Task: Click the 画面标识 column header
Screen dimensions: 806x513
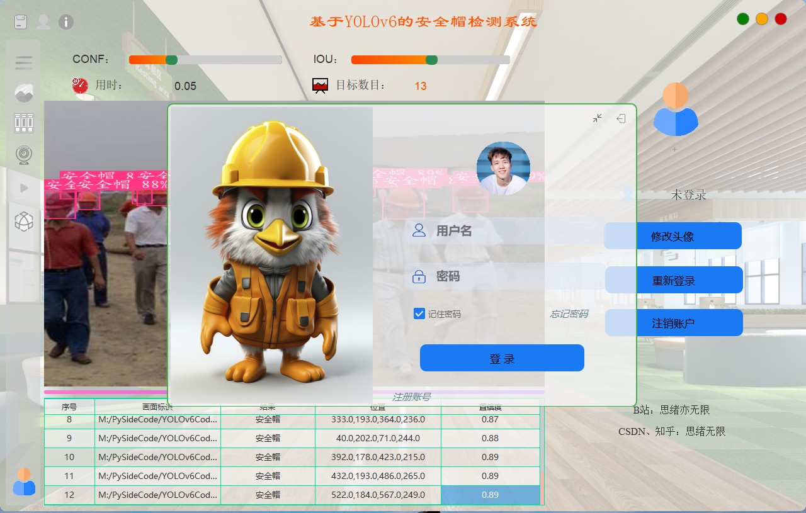Action: click(157, 407)
